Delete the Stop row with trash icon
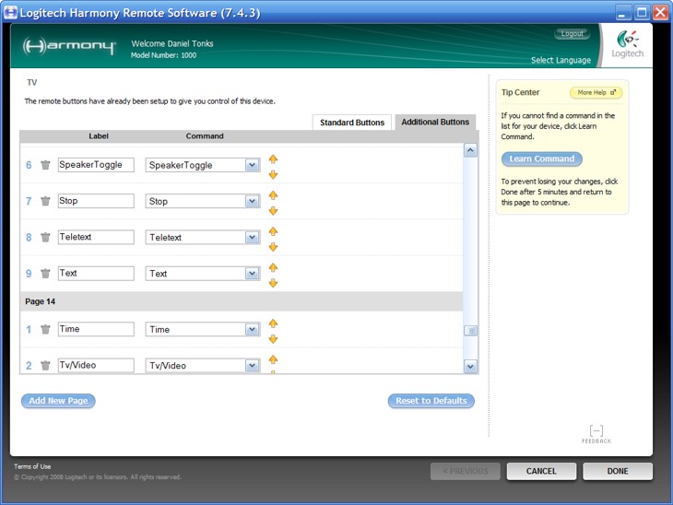Image resolution: width=673 pixels, height=505 pixels. click(x=45, y=201)
